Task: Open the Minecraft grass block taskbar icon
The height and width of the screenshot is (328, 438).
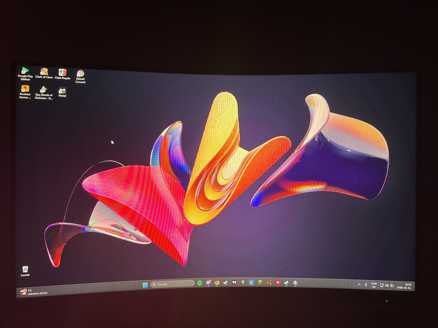Action: coord(260,282)
